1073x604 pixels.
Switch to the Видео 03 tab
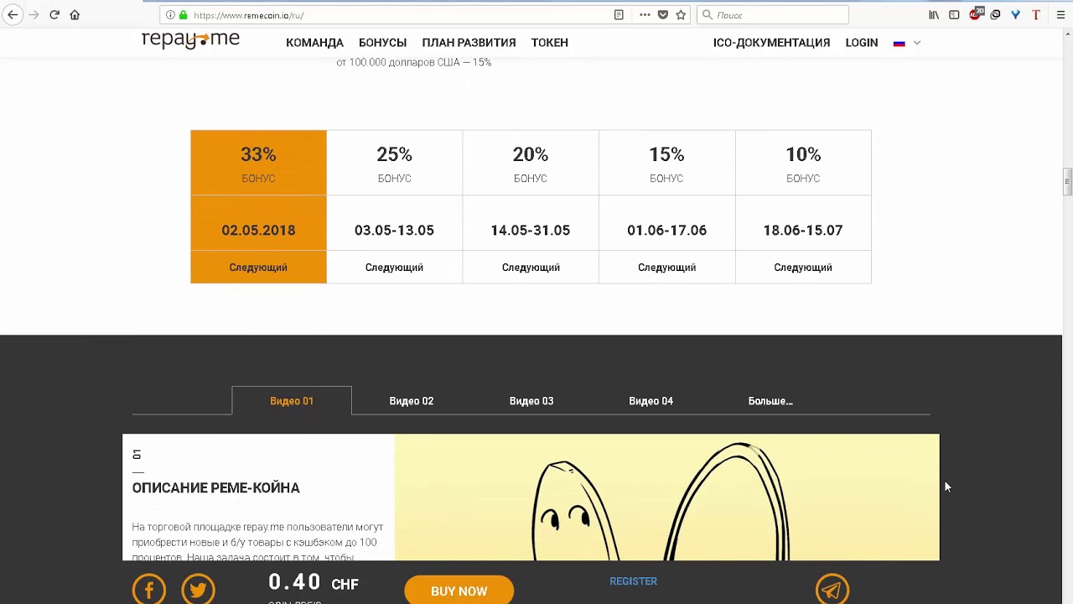pos(531,401)
